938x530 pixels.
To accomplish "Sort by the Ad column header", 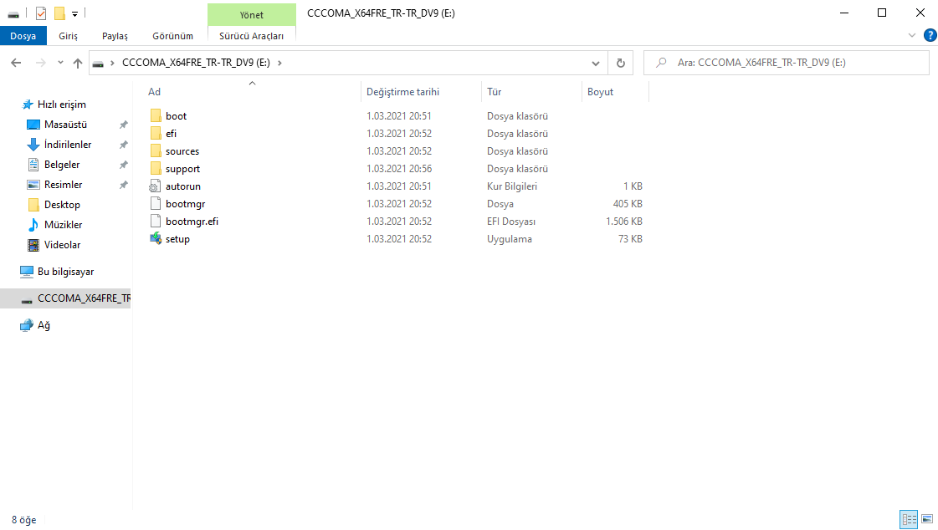I will [x=154, y=92].
